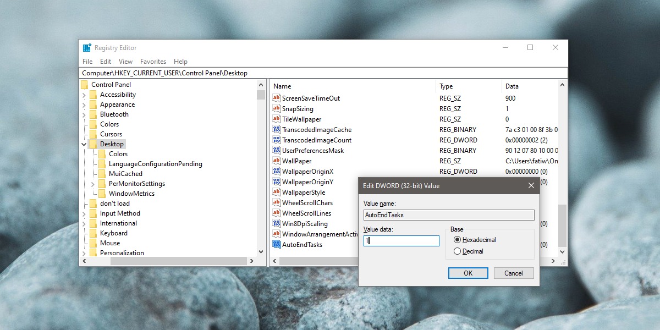Click the DWORD icon beside WallpaperOriginX

277,171
